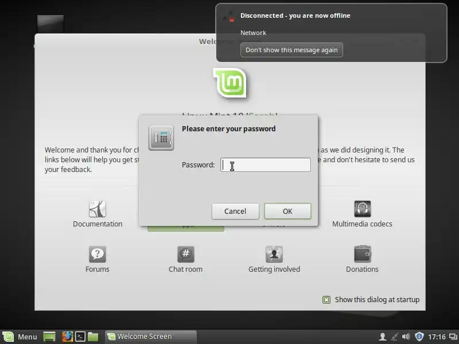
Task: Launch Firefox from the panel
Action: tap(67, 337)
